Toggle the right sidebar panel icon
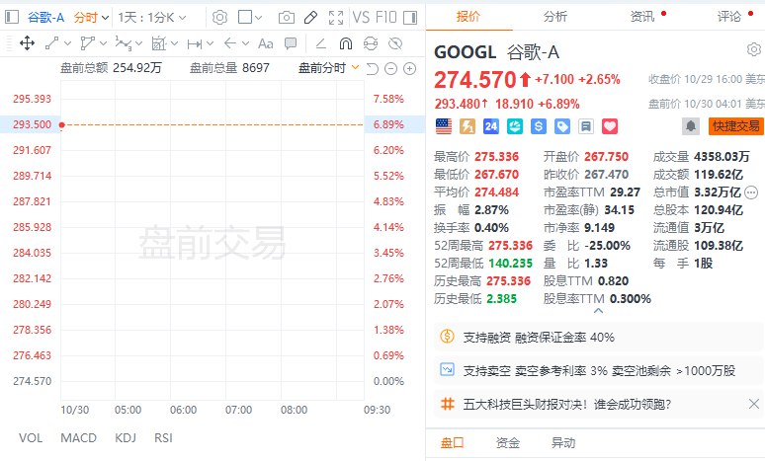 (x=410, y=18)
